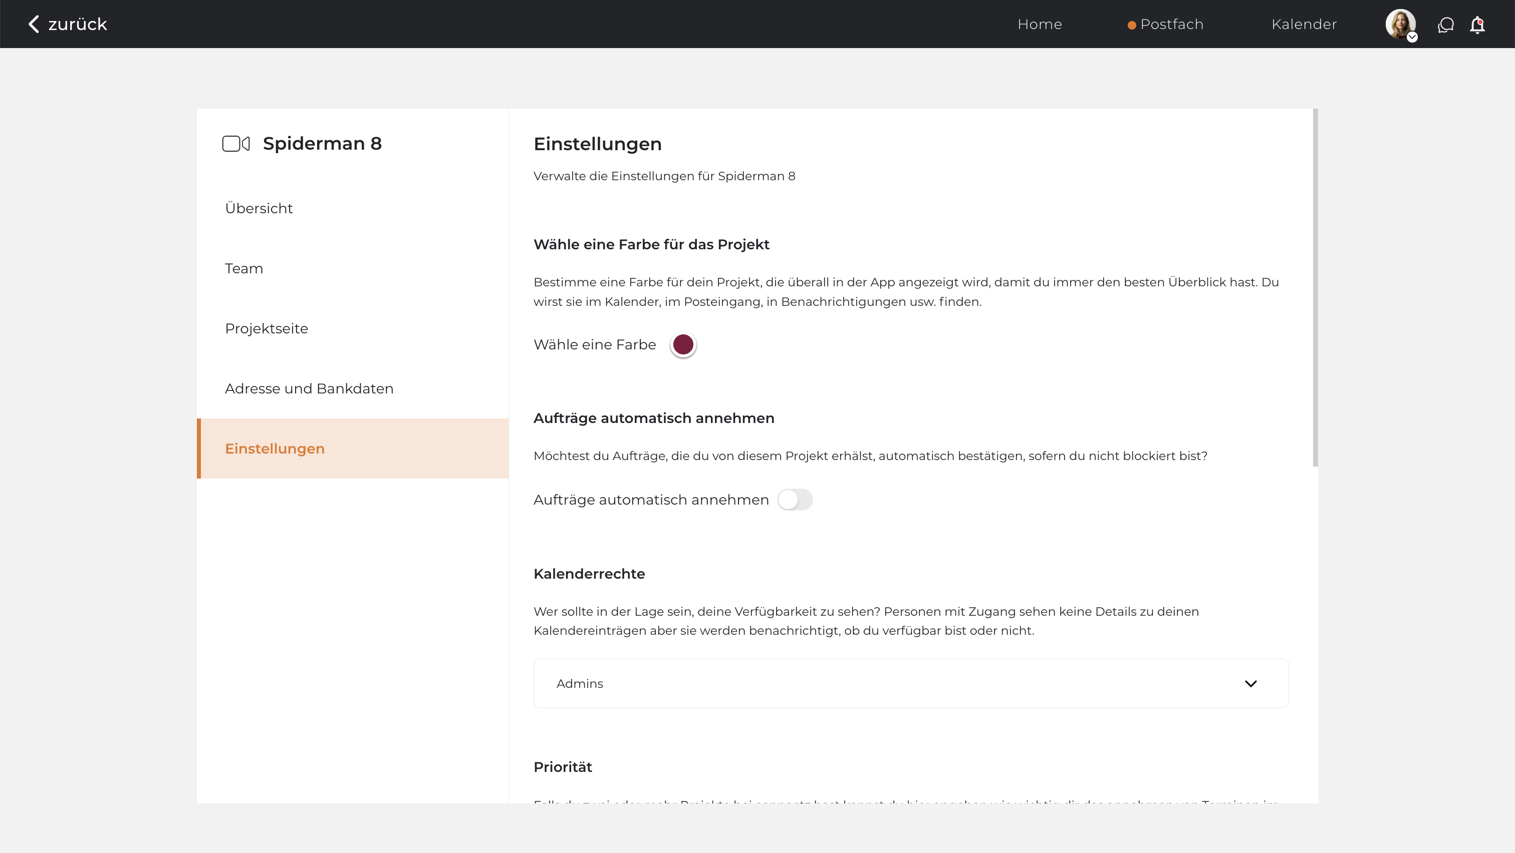
Task: Open the avatar dropdown arrow badge
Action: click(x=1412, y=37)
